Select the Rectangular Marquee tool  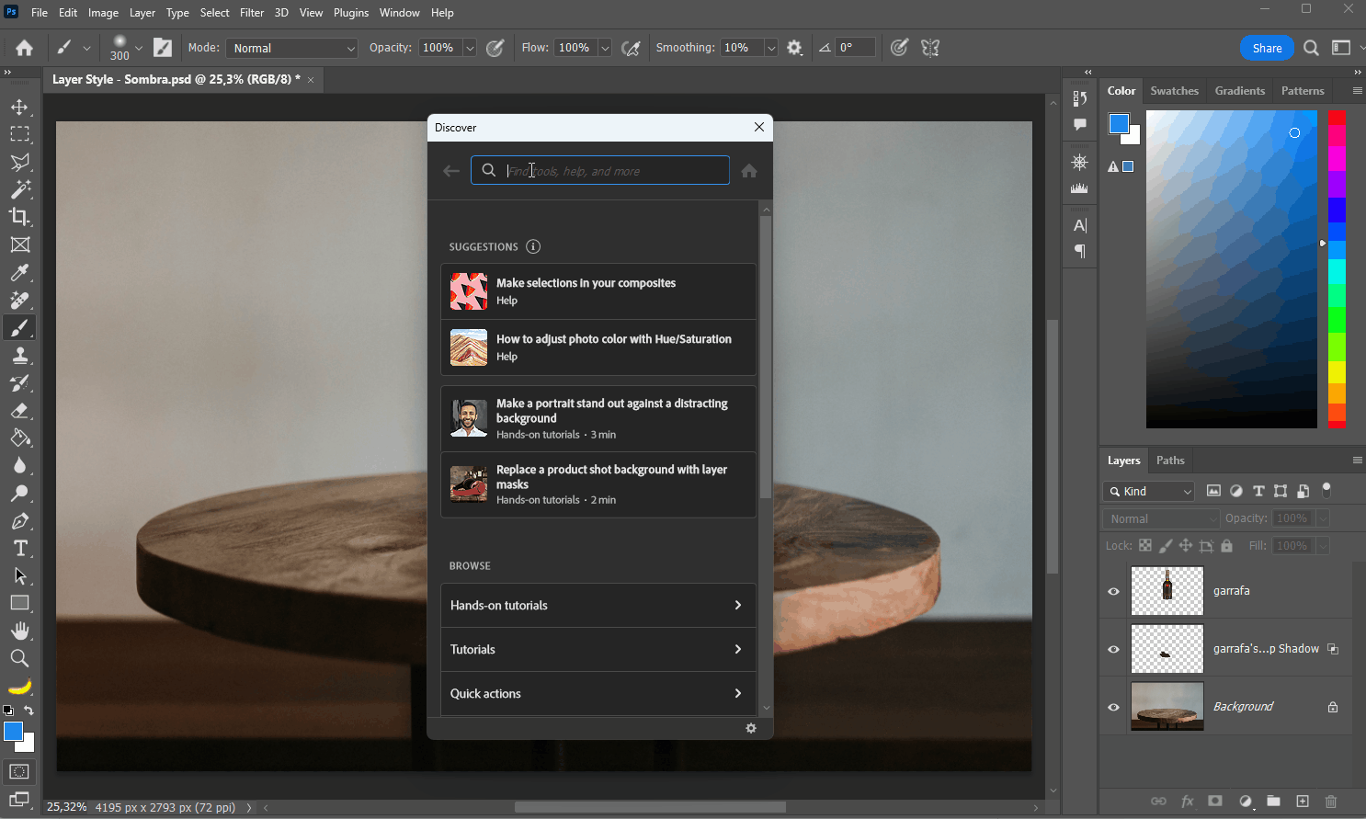pos(19,134)
